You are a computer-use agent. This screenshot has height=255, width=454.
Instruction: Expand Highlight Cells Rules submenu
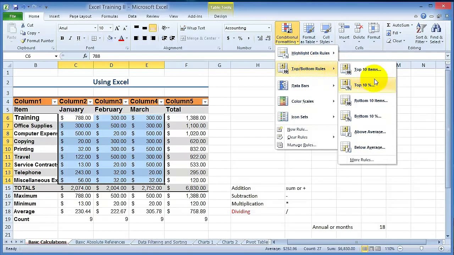[x=306, y=53]
